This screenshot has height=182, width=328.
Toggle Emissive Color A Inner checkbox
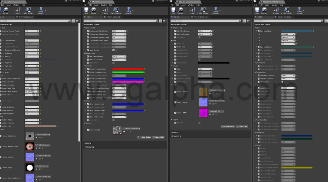88,69
